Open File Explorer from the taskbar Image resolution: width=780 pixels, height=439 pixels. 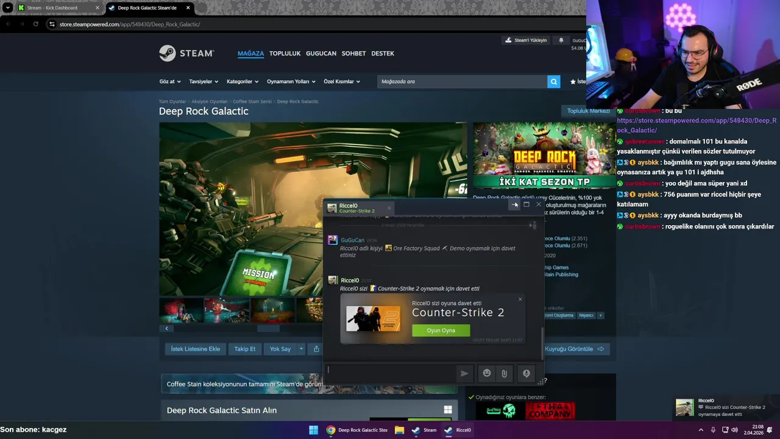399,430
